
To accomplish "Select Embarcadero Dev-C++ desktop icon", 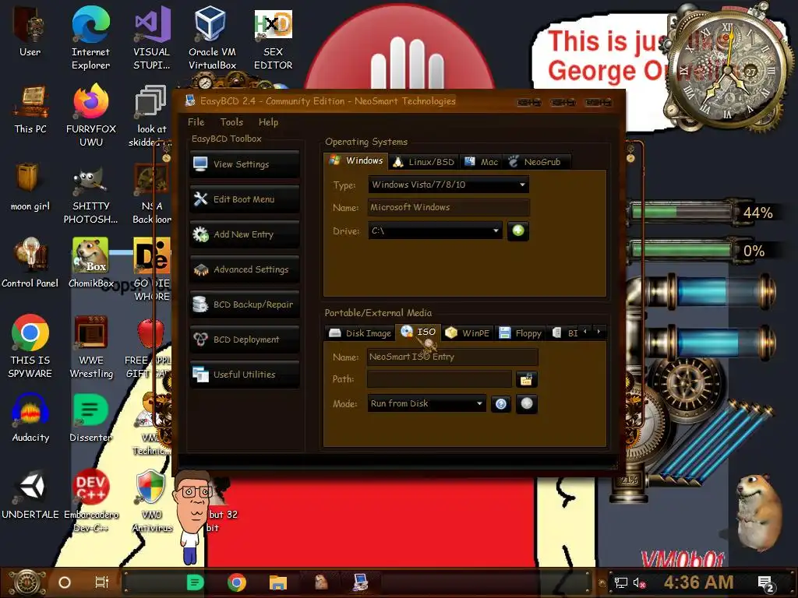I will click(x=90, y=501).
